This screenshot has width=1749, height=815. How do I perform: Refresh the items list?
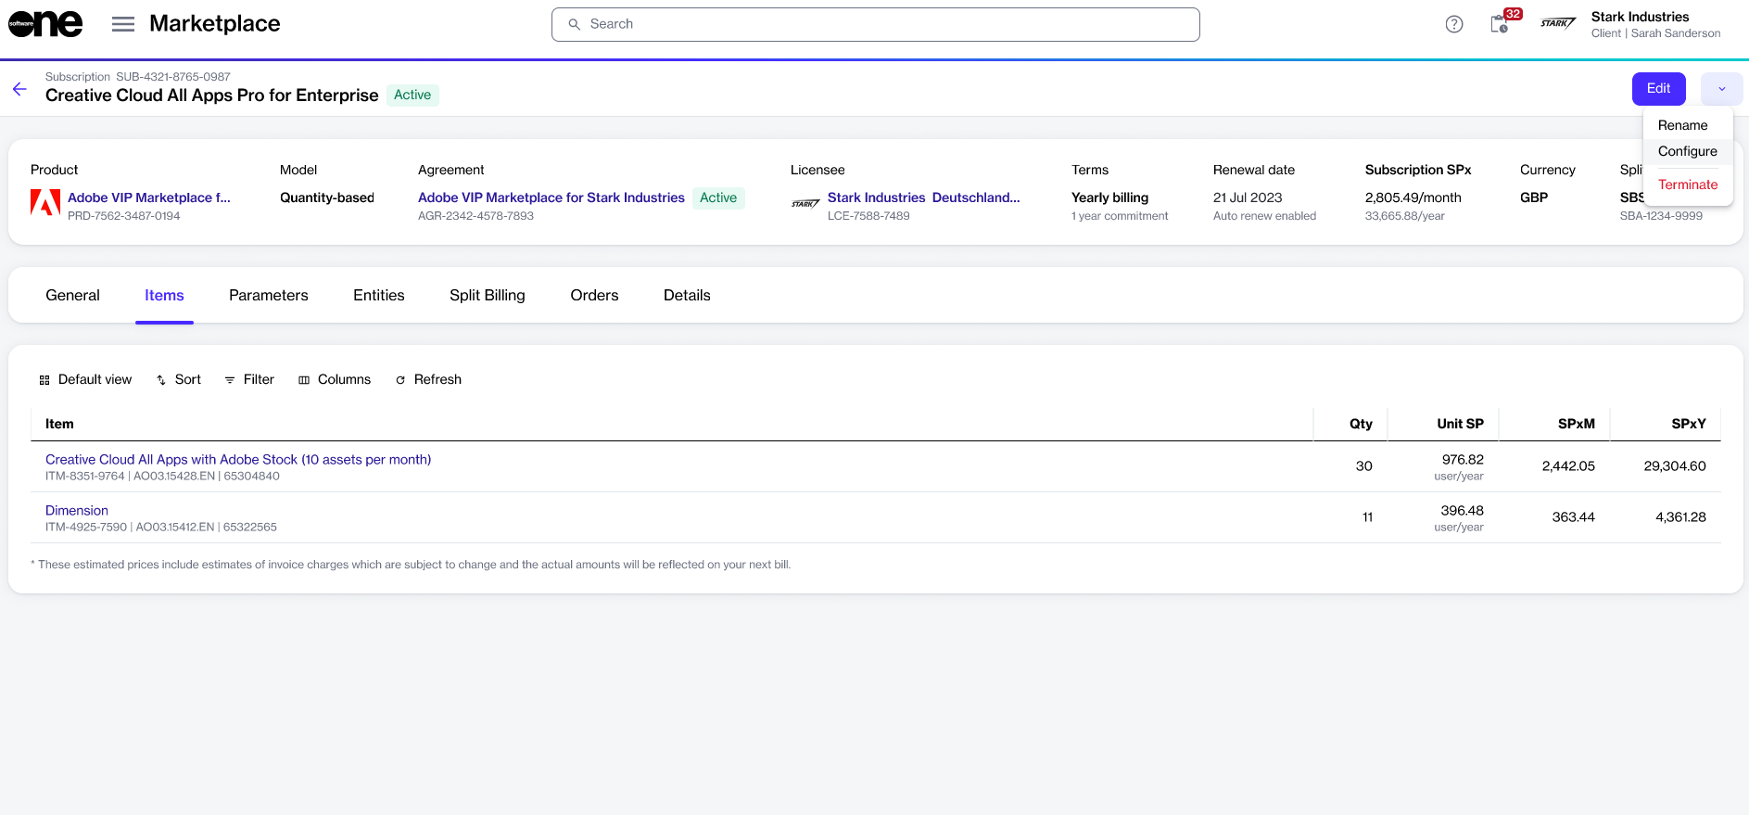coord(428,379)
